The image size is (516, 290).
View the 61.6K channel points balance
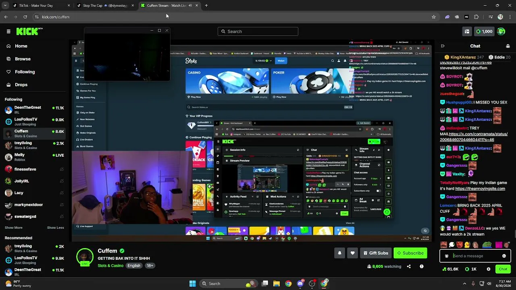pos(450,269)
